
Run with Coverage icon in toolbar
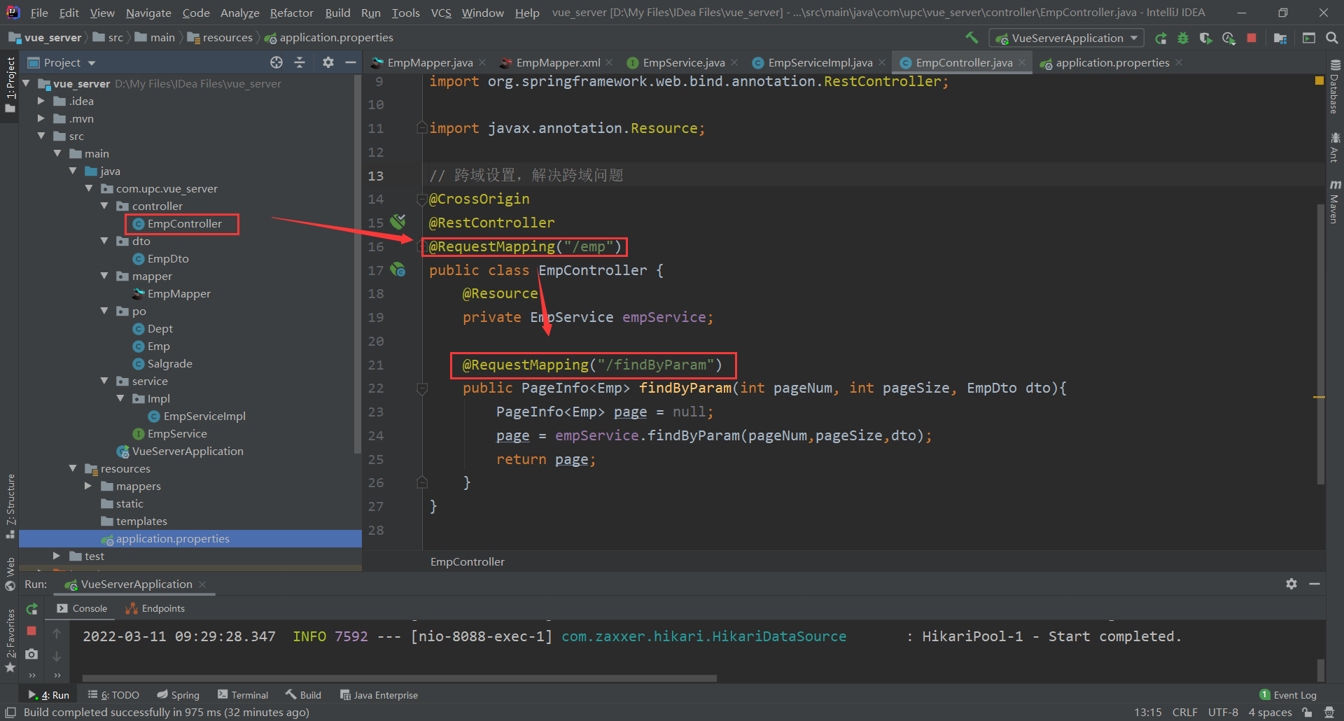(1205, 38)
